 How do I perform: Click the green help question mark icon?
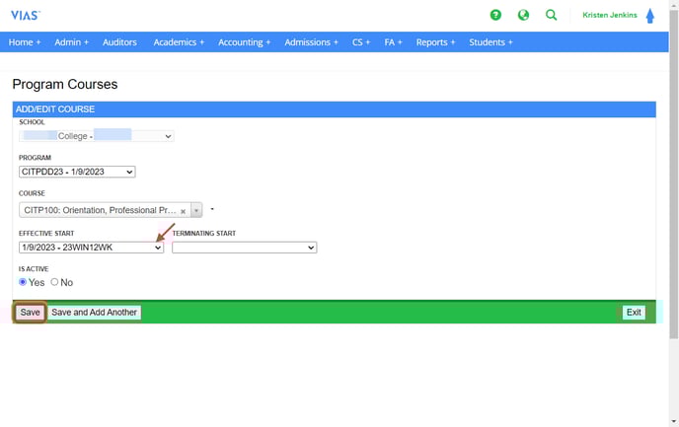495,16
